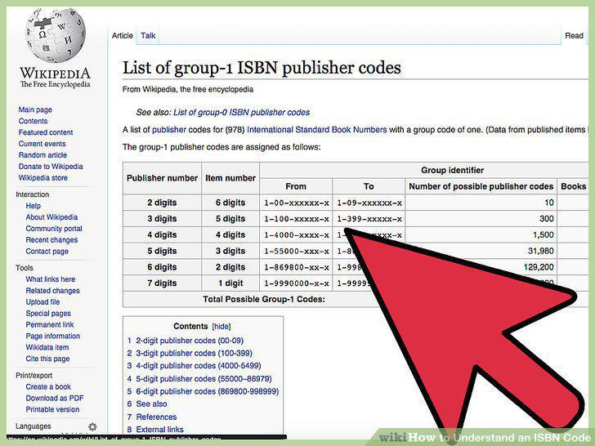The width and height of the screenshot is (595, 446).
Task: Click the Wikipedia globe logo
Action: (x=55, y=35)
